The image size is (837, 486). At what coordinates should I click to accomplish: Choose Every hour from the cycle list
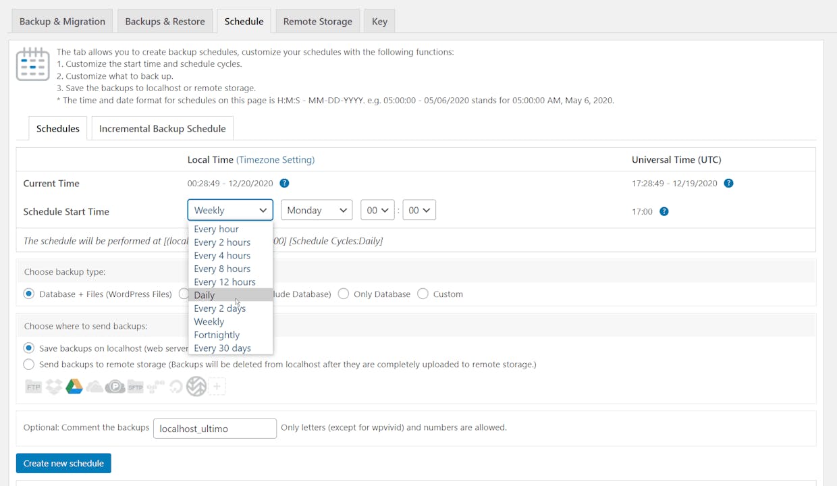pyautogui.click(x=230, y=229)
